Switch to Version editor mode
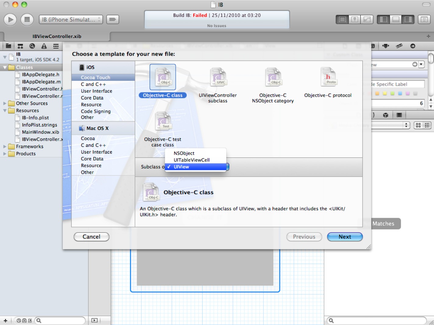Viewport: 434px width, 325px height. [367, 19]
